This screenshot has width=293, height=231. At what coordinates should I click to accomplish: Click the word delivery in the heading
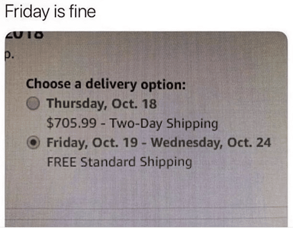[111, 85]
